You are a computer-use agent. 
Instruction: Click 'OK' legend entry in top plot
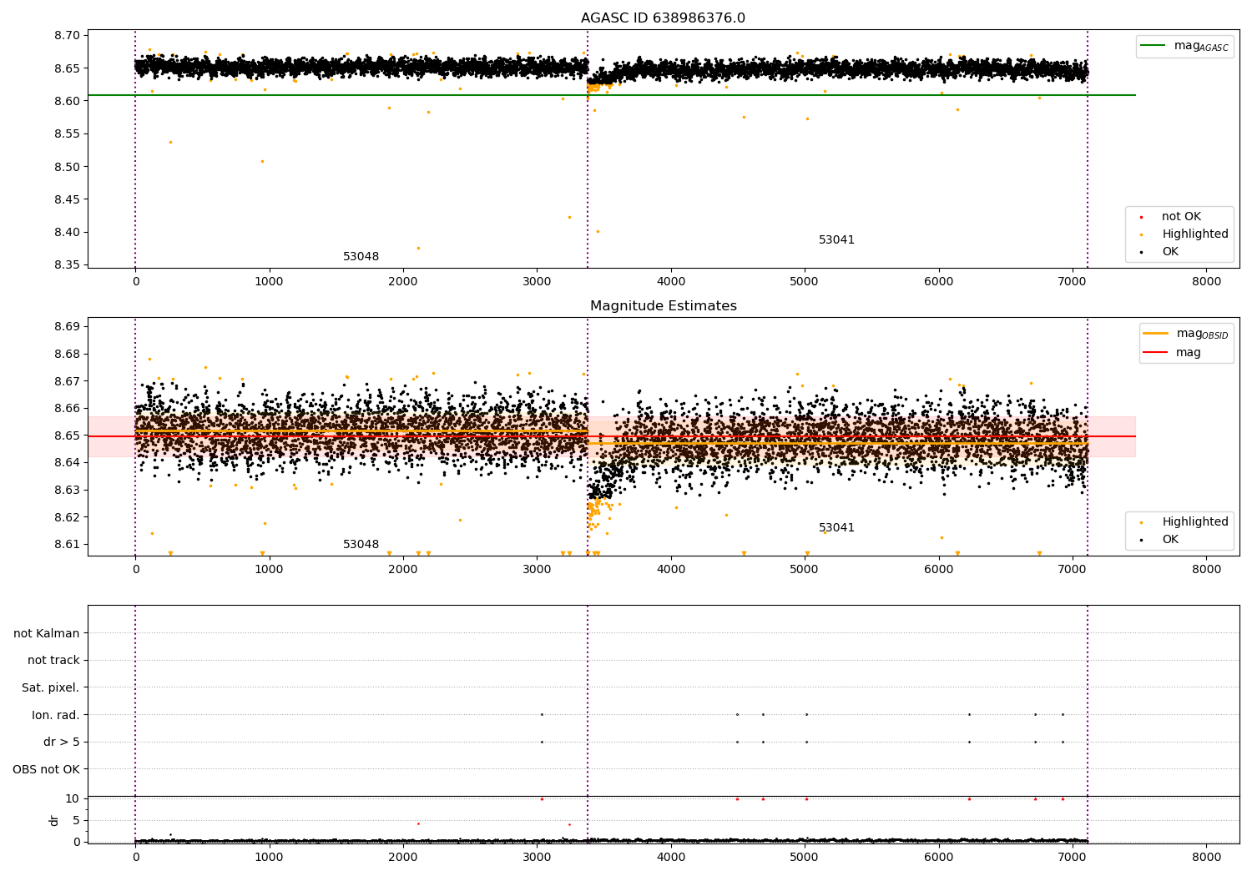point(1170,252)
